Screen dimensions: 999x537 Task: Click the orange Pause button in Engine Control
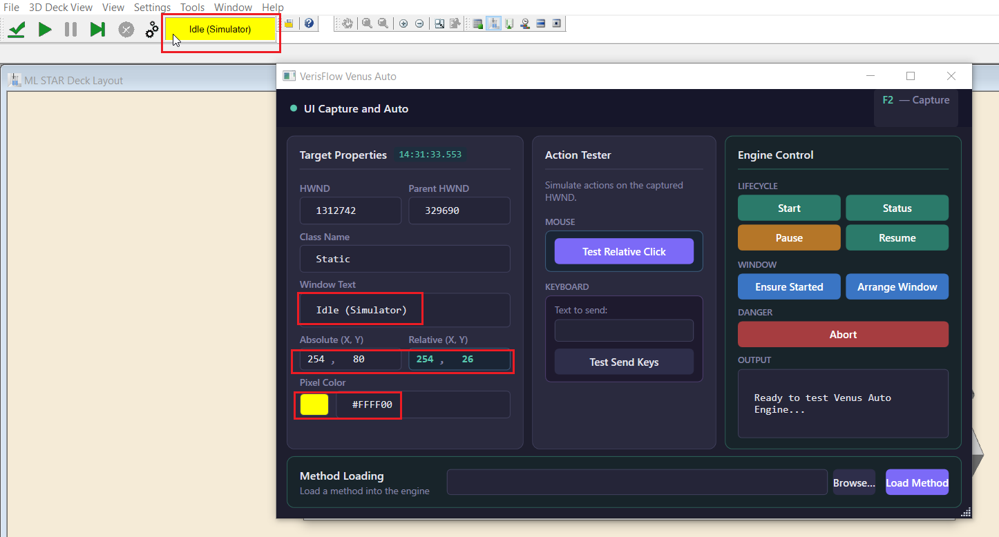pos(789,237)
